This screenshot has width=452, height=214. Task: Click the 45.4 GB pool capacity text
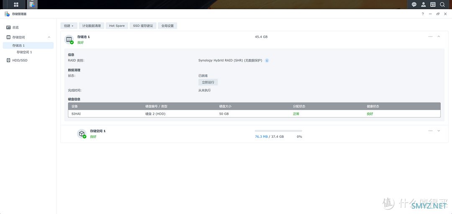(261, 37)
